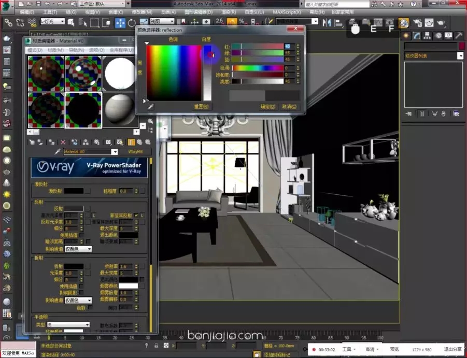Viewport: 467px width, 358px height.
Task: Enable the 色散 checkbox
Action: [90, 307]
